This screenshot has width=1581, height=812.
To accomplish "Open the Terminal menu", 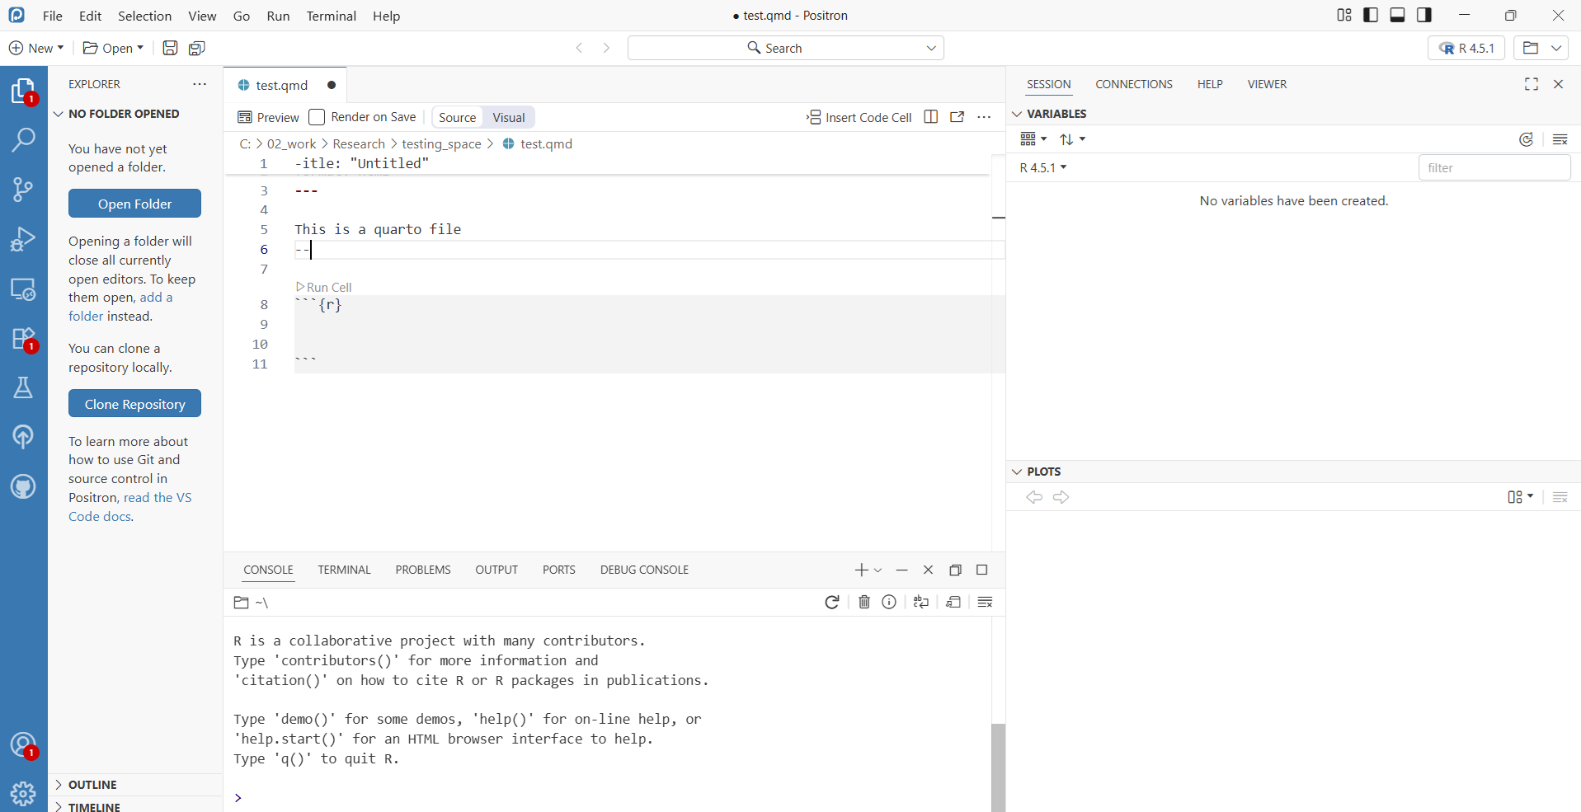I will point(331,16).
